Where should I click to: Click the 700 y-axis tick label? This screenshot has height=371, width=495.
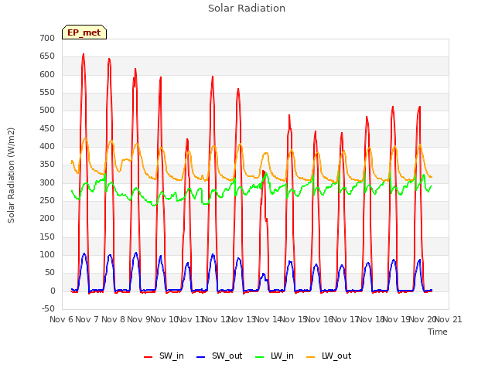tap(47, 38)
